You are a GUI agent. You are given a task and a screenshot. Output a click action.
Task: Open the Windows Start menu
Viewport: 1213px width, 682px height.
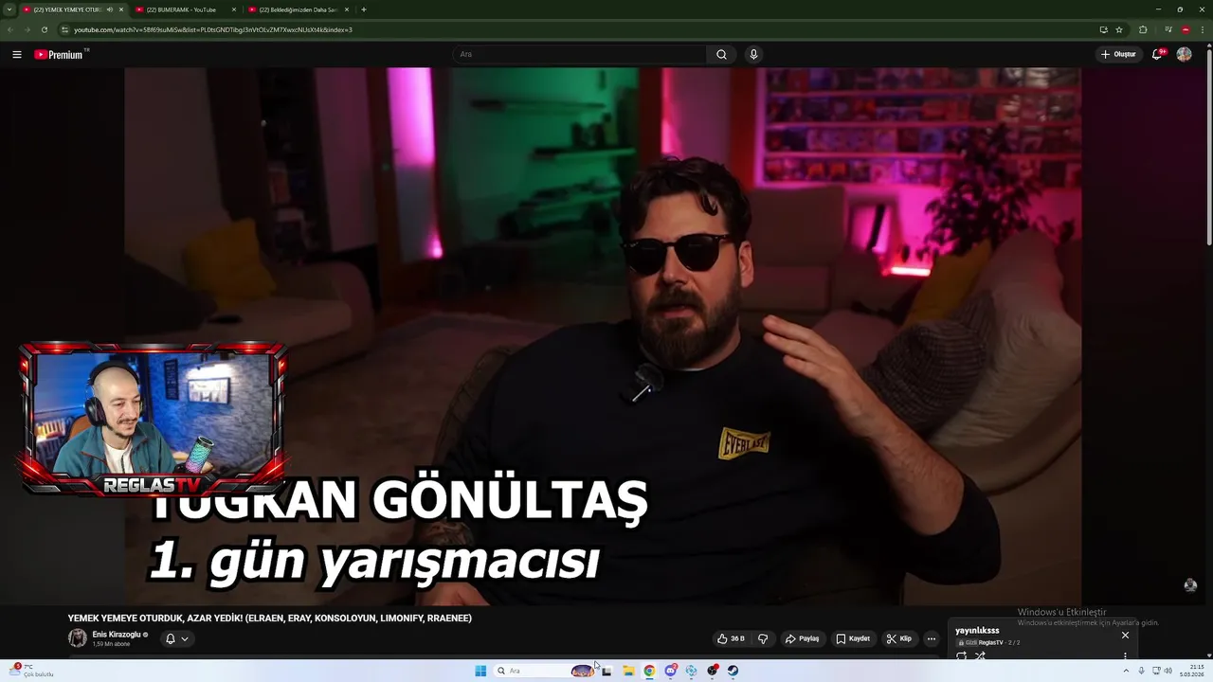[x=480, y=671]
